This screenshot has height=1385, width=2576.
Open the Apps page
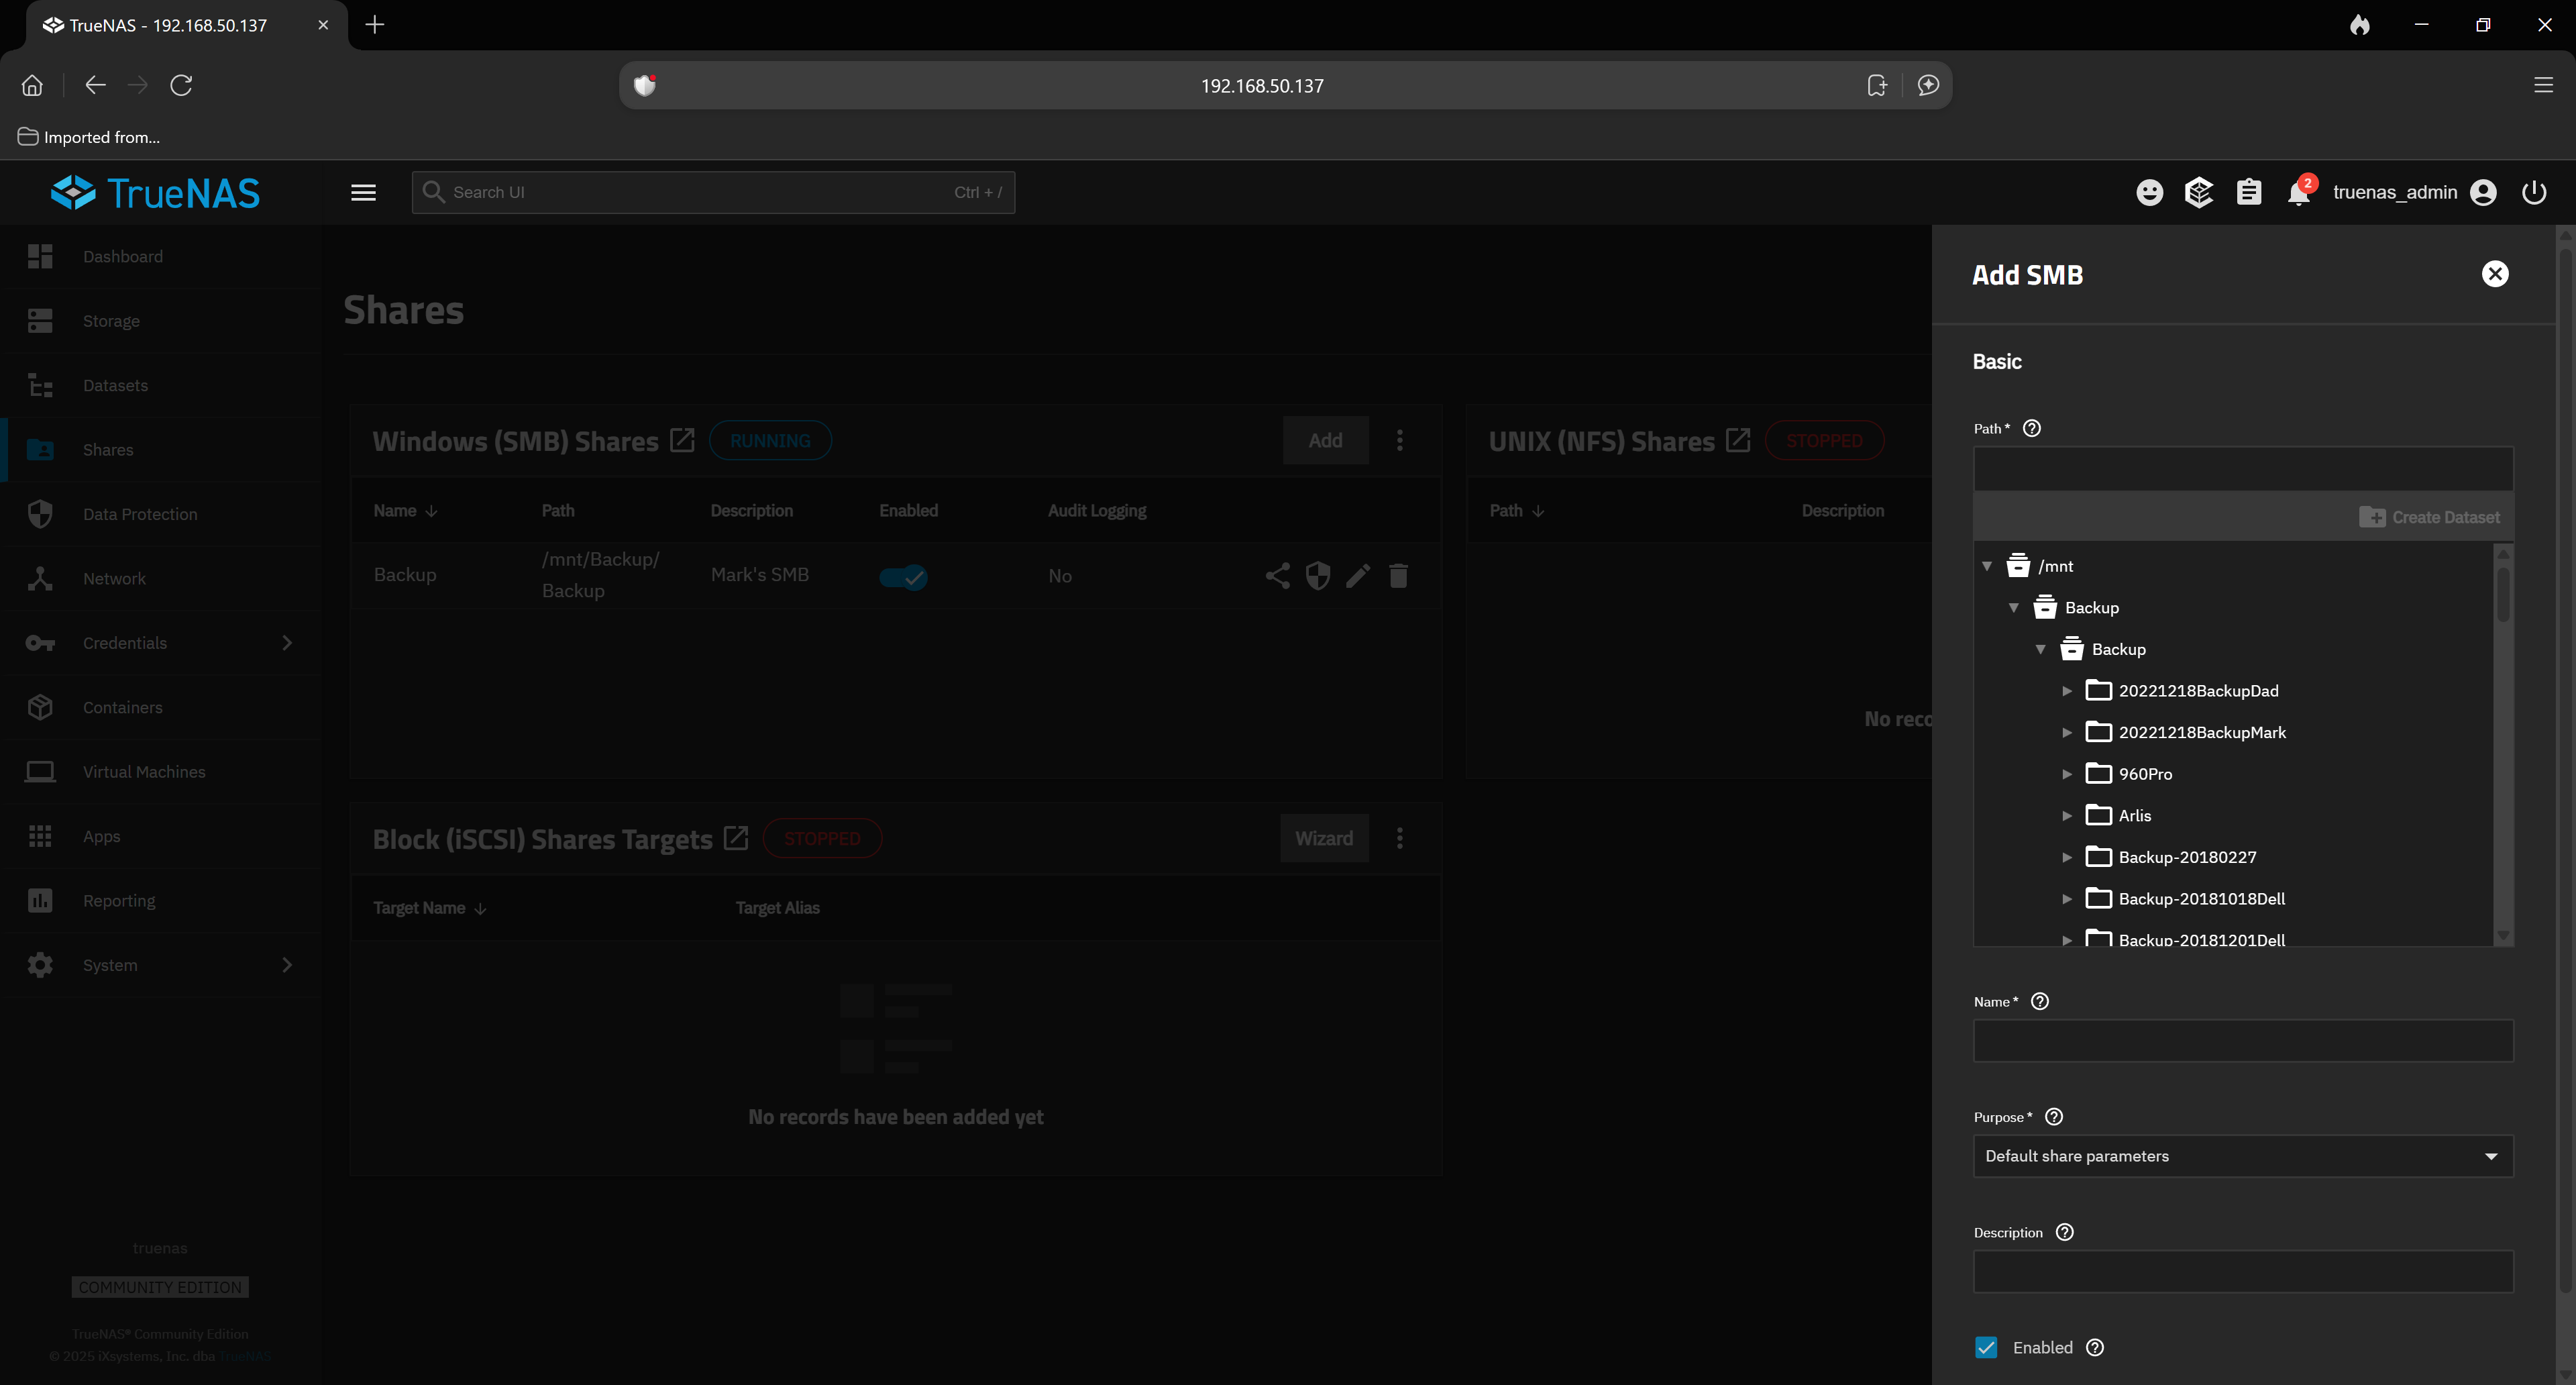(x=161, y=836)
